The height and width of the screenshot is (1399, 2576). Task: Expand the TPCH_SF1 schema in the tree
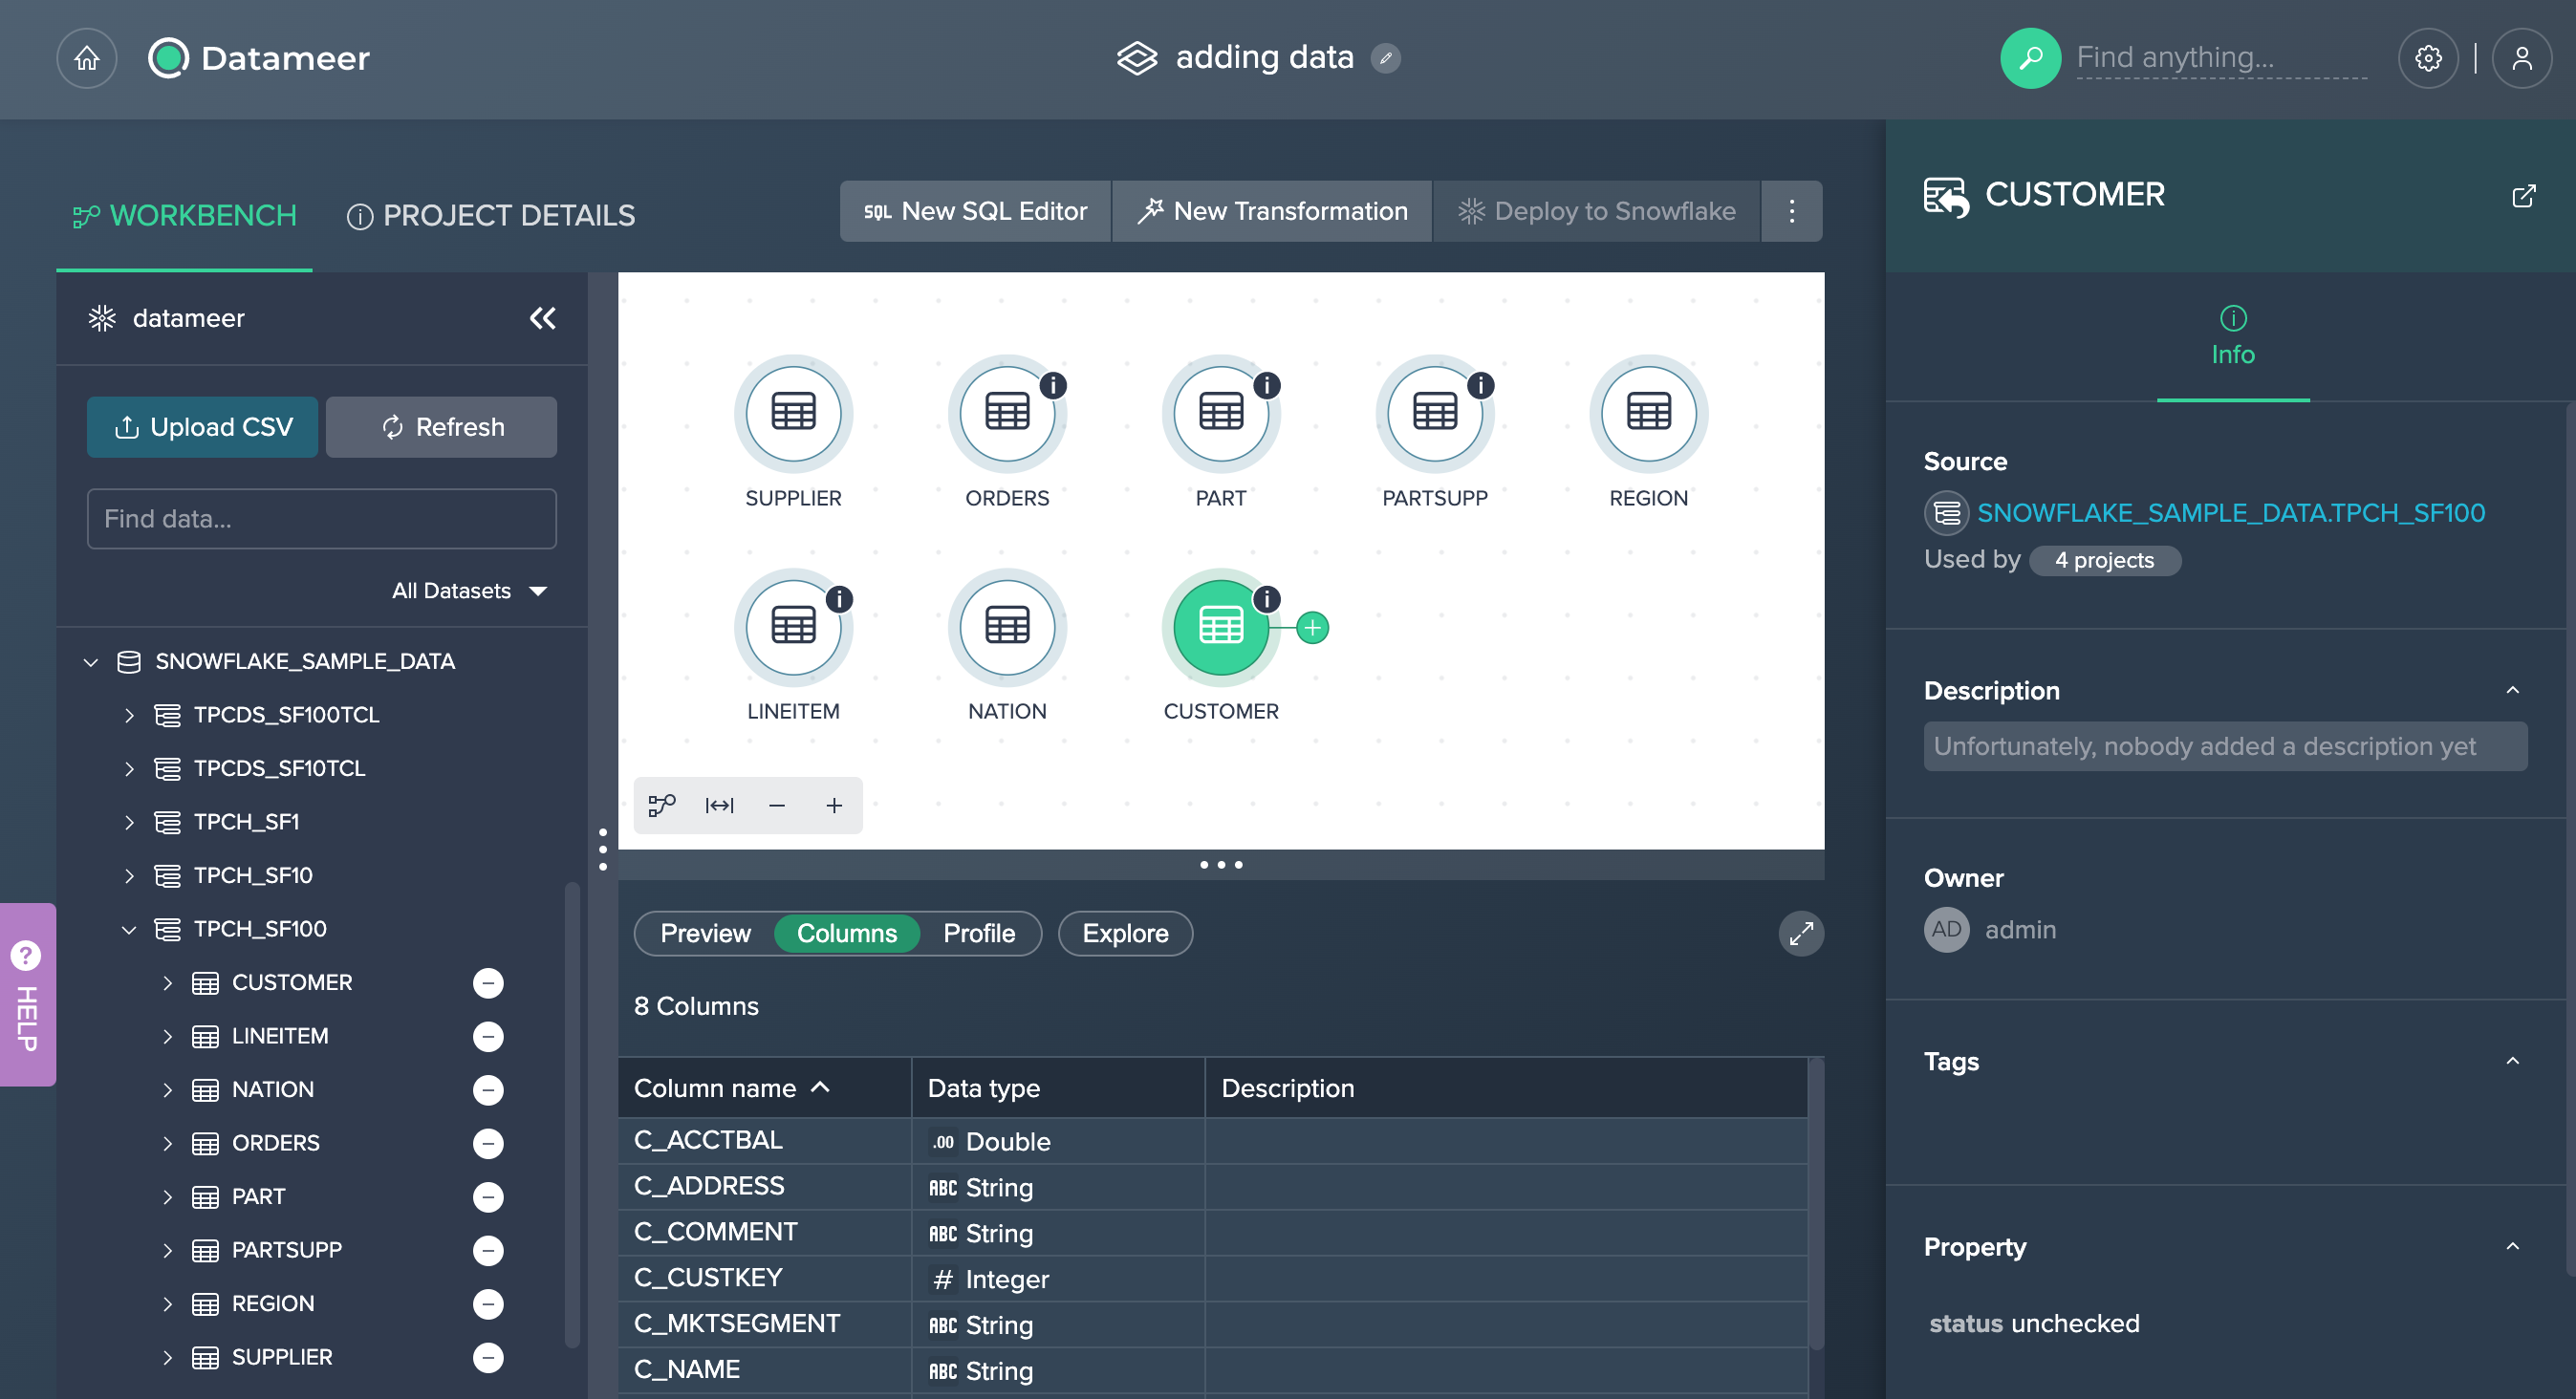click(130, 821)
